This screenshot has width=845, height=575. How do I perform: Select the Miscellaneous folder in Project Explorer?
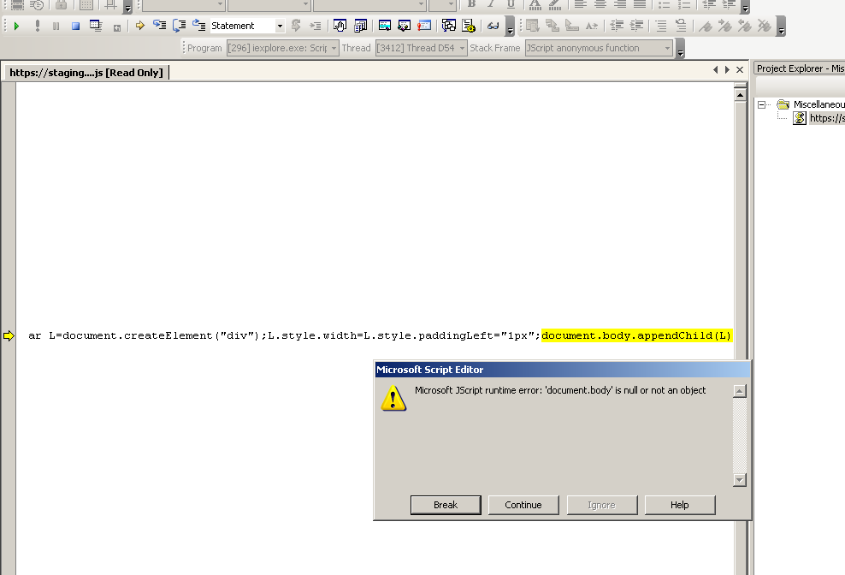point(818,104)
